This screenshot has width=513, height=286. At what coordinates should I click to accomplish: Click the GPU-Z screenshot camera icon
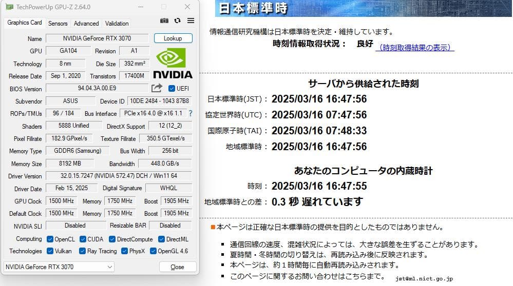point(164,21)
